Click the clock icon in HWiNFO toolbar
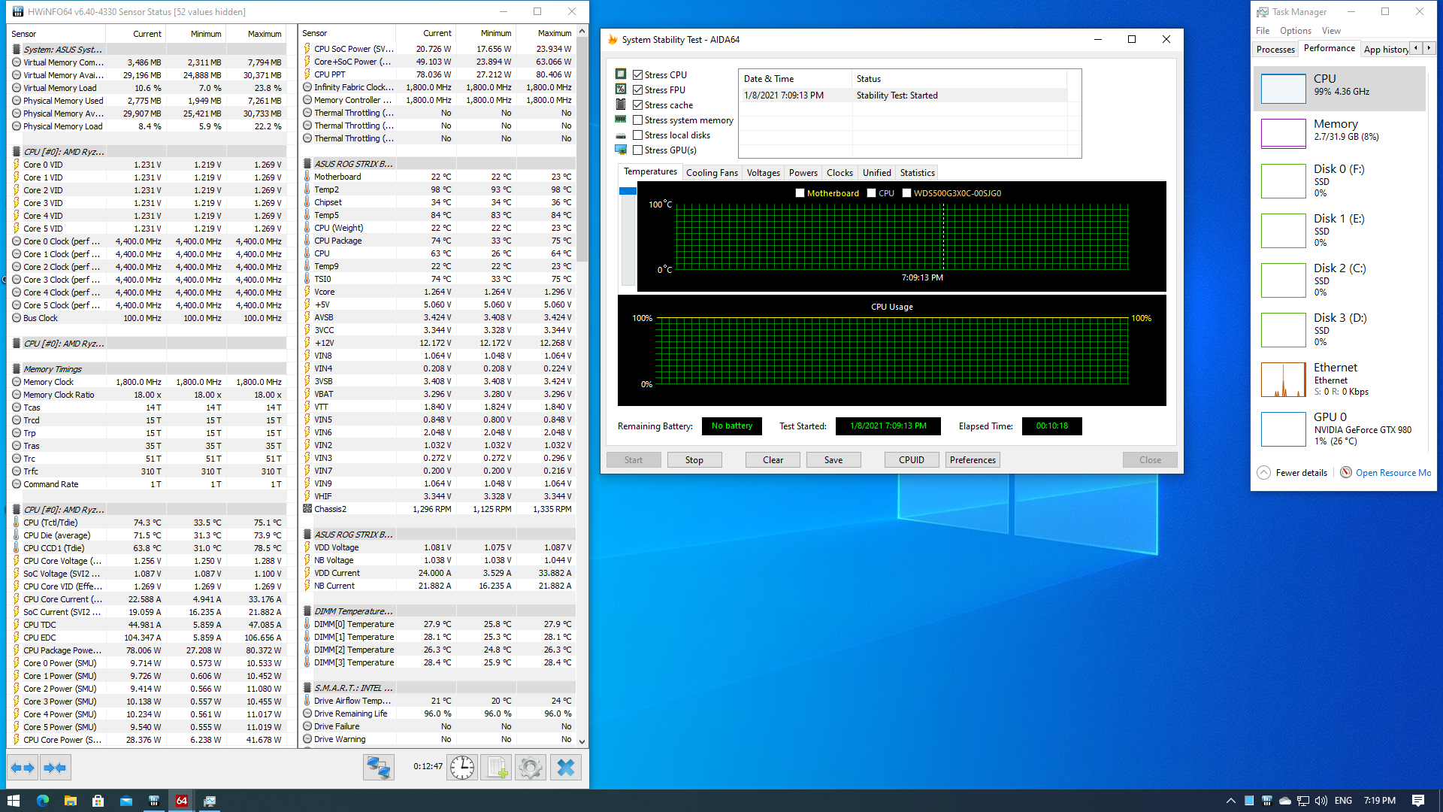 pos(461,767)
